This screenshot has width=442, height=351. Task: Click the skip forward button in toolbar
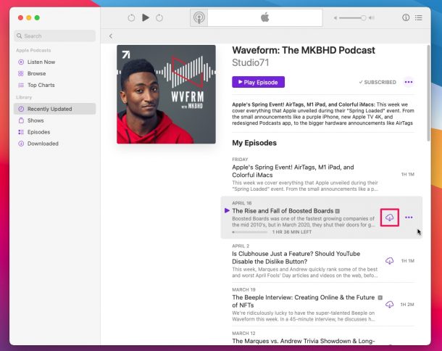(159, 17)
